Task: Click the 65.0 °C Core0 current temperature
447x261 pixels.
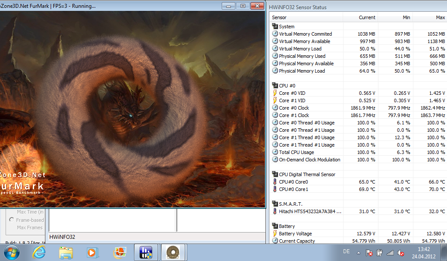Action: click(x=367, y=181)
